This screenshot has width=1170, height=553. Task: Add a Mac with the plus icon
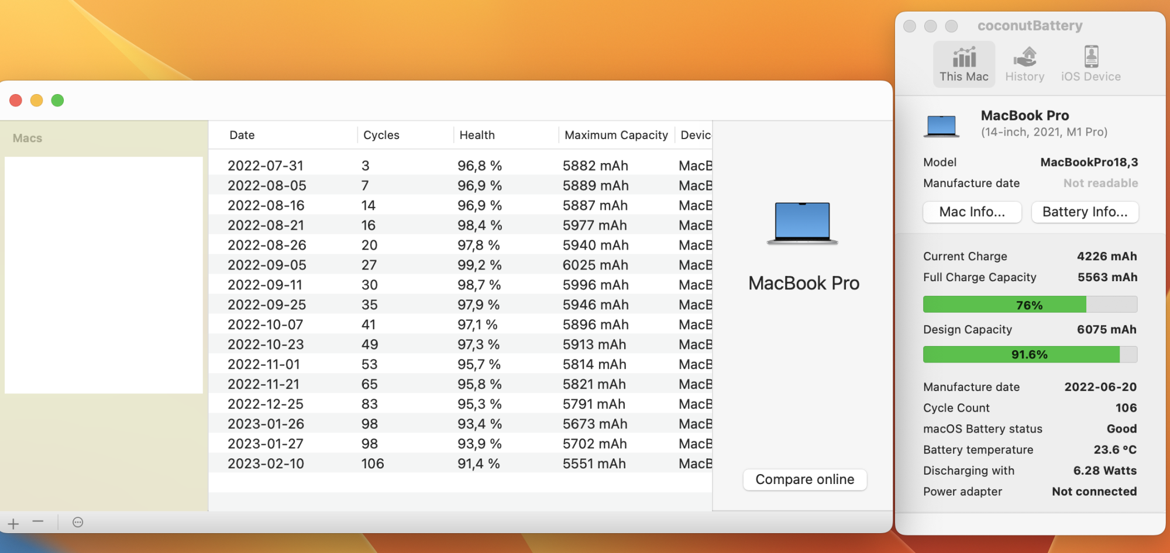tap(13, 523)
